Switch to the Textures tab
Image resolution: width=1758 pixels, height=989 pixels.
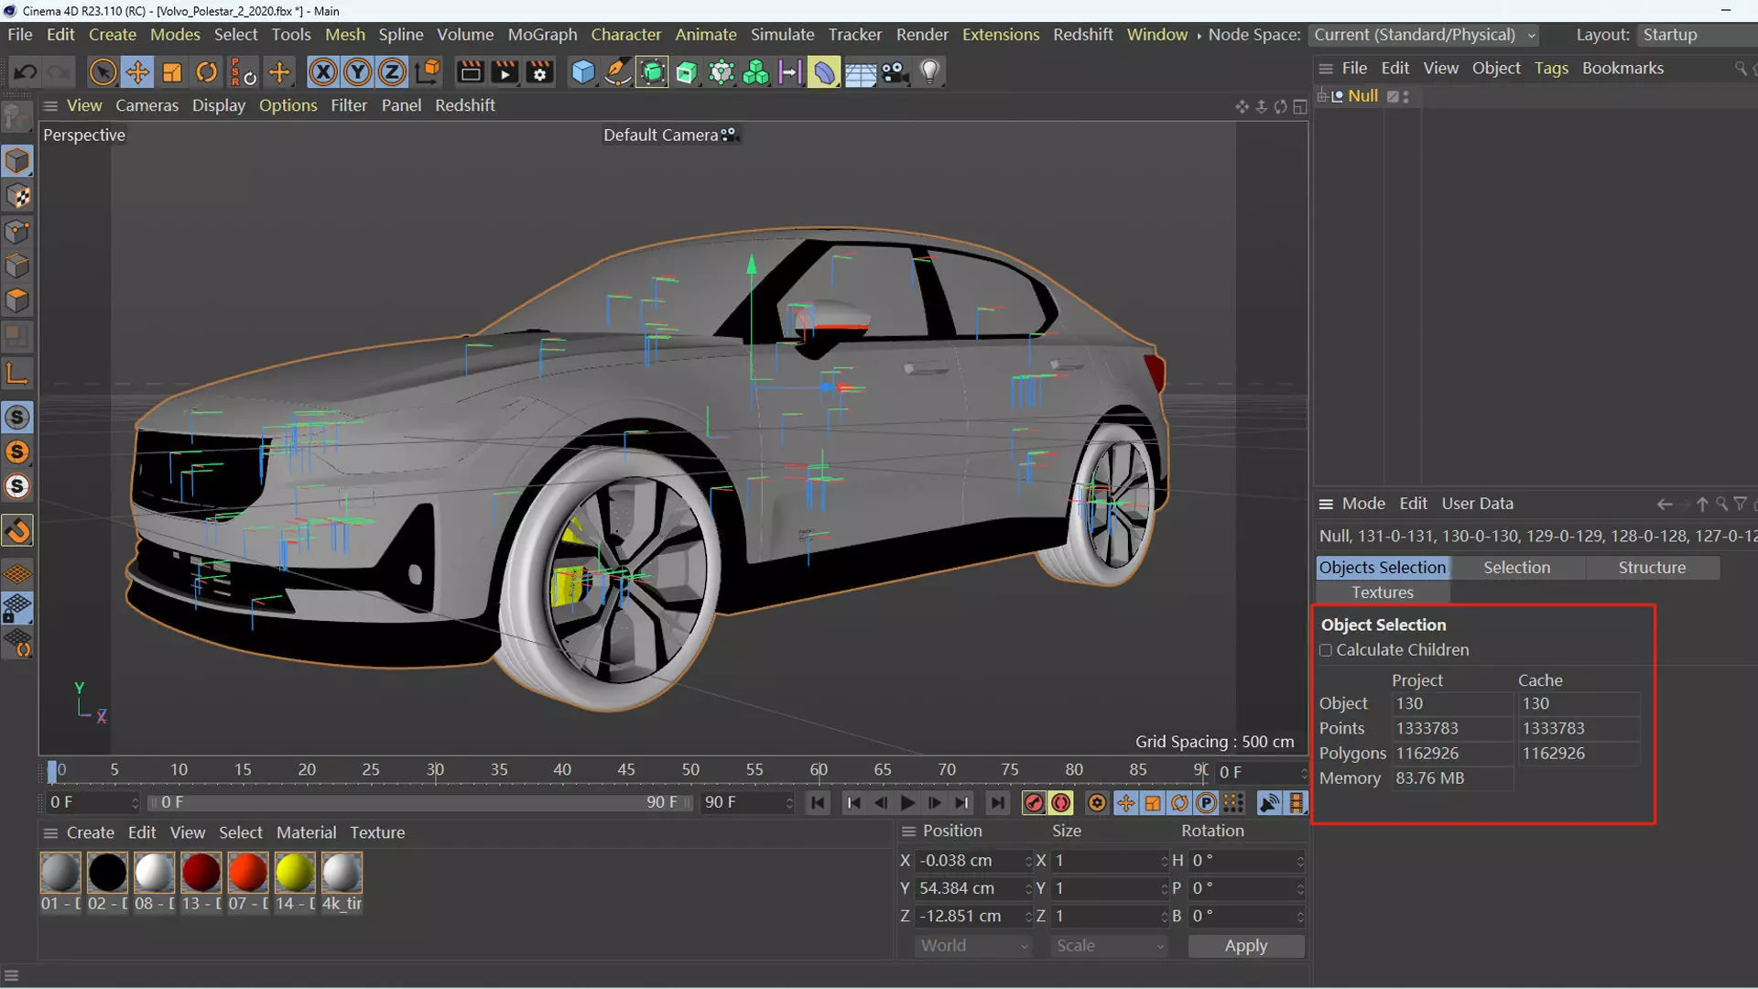coord(1383,592)
